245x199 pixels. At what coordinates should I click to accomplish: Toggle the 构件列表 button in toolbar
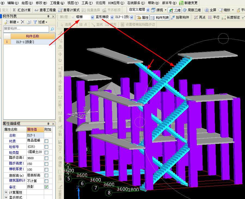point(160,17)
